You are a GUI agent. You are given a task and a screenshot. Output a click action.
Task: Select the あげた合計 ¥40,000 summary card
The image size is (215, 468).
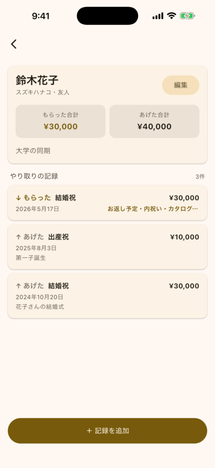coord(154,121)
